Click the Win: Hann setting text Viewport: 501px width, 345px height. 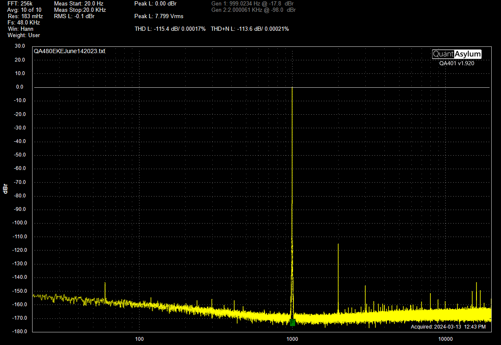pyautogui.click(x=20, y=29)
